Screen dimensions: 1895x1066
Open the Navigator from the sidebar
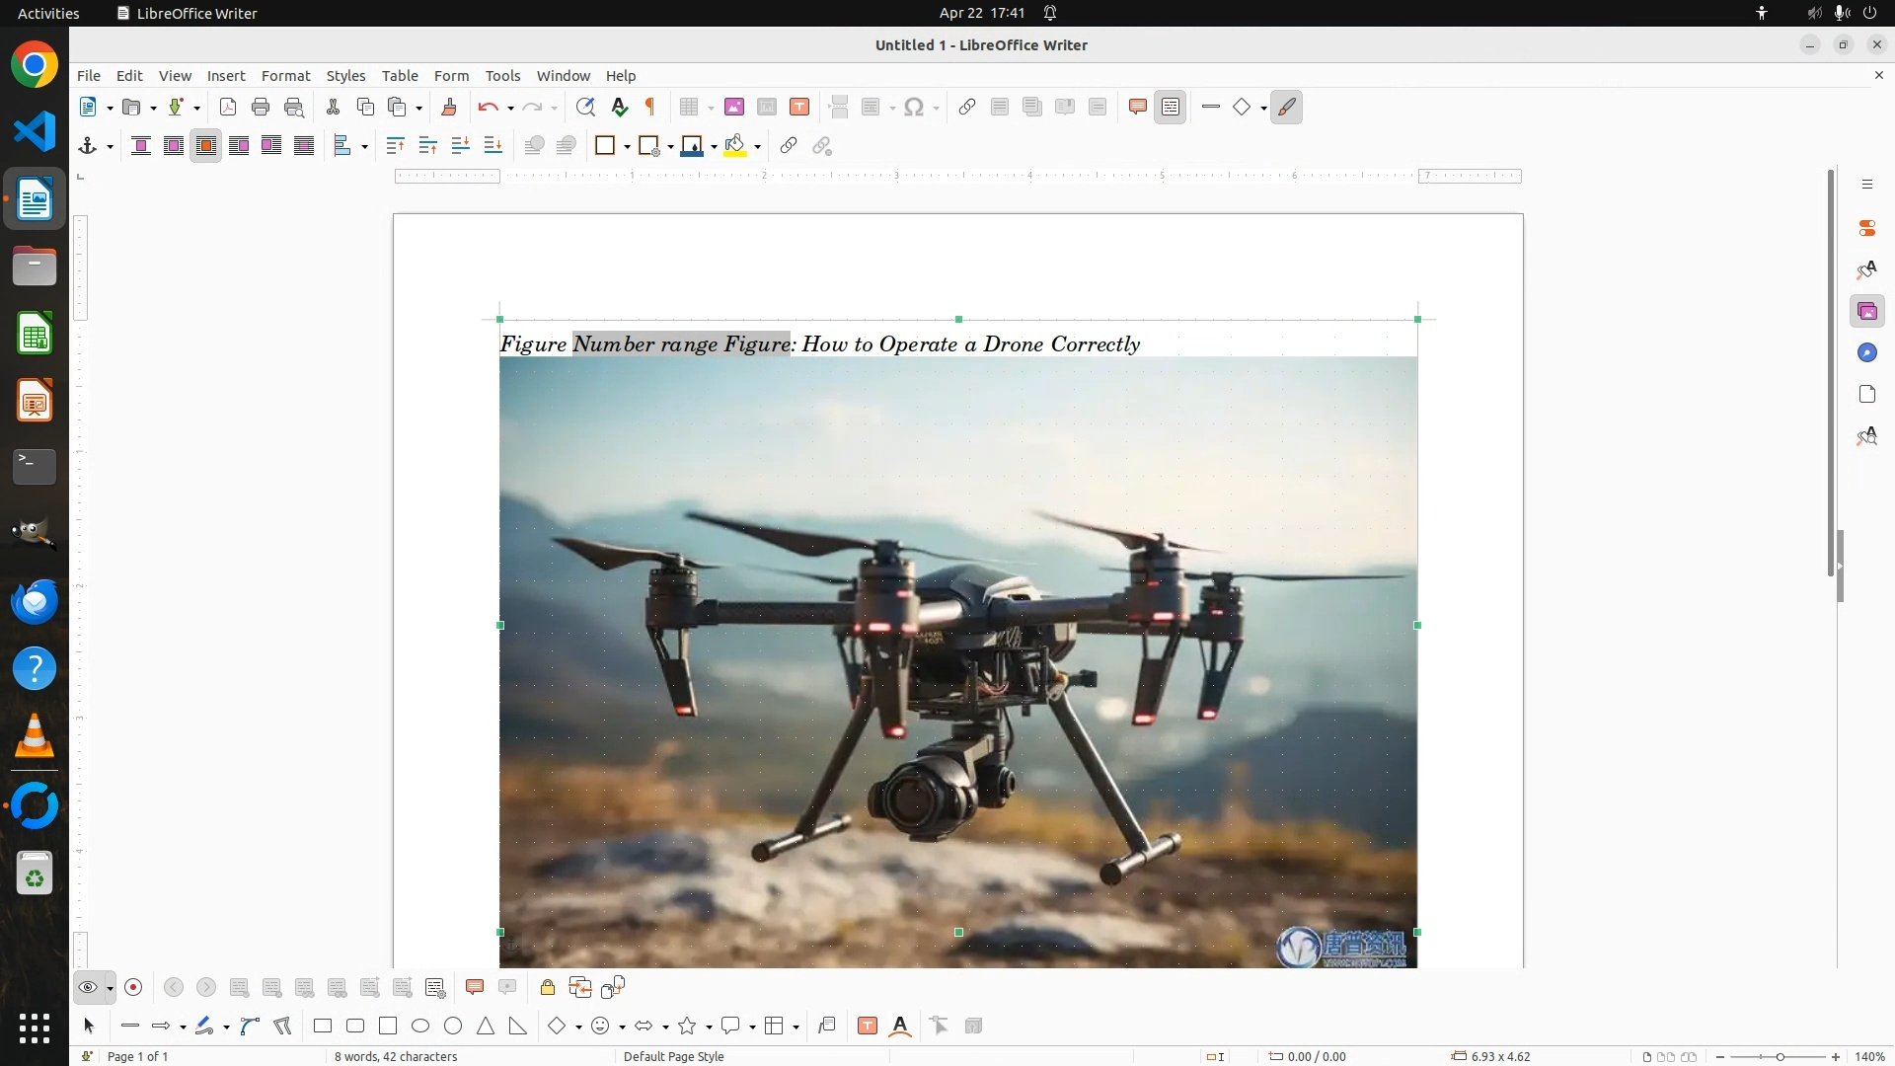1866,353
